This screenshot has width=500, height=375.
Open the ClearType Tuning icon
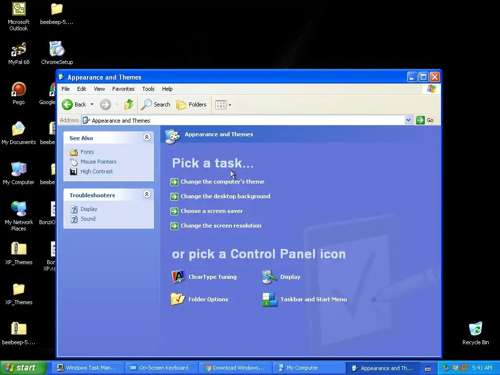204,277
